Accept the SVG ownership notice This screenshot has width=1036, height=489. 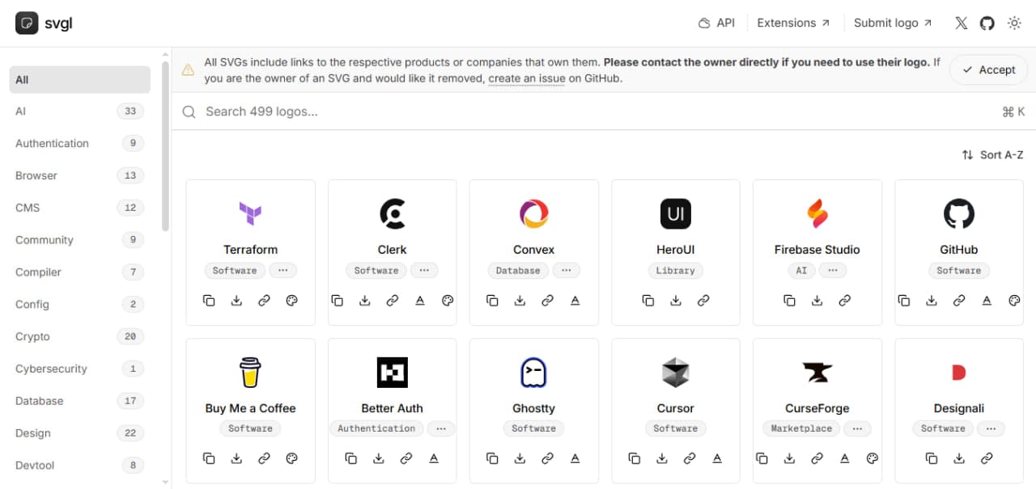click(988, 70)
